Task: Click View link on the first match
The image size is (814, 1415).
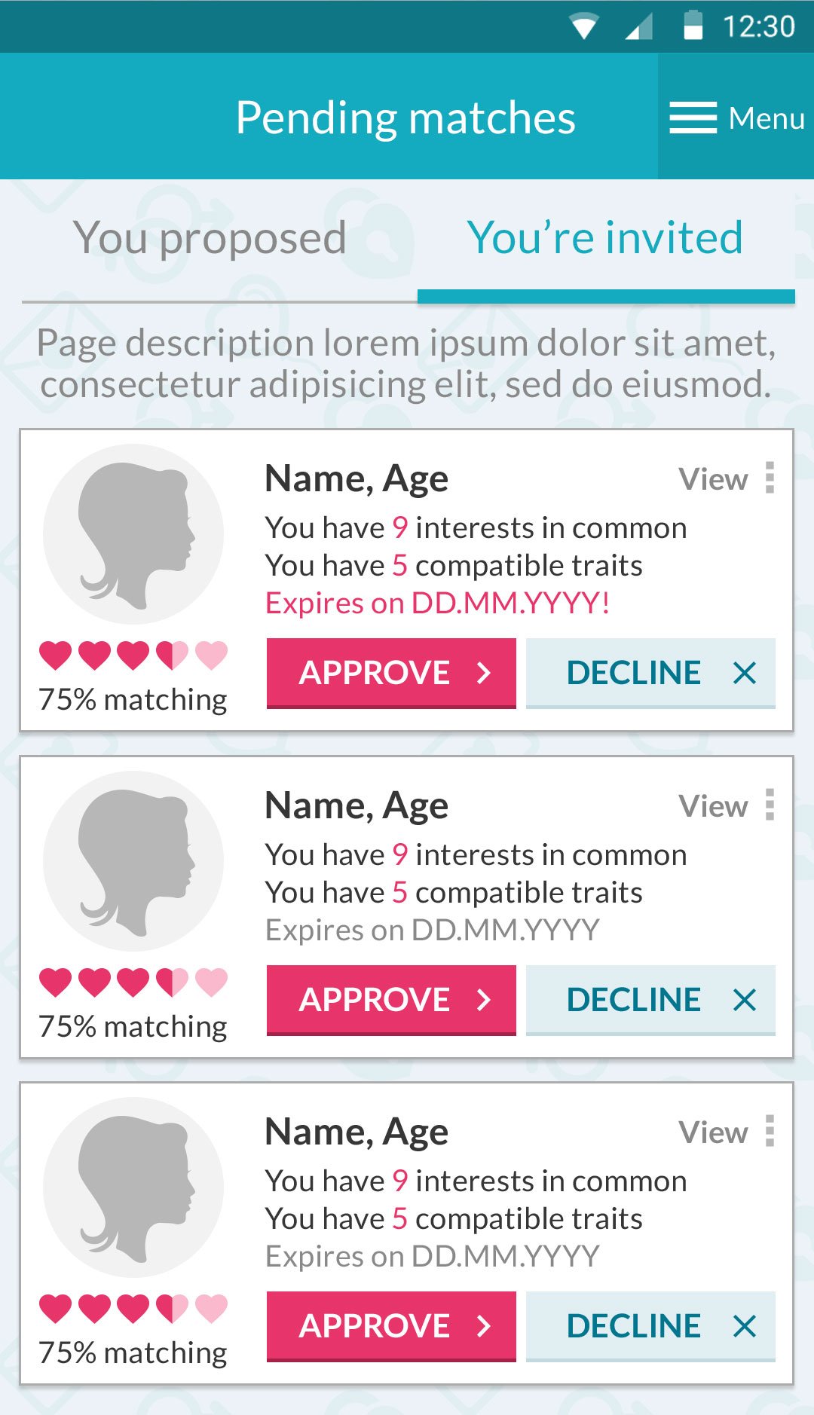Action: 713,479
